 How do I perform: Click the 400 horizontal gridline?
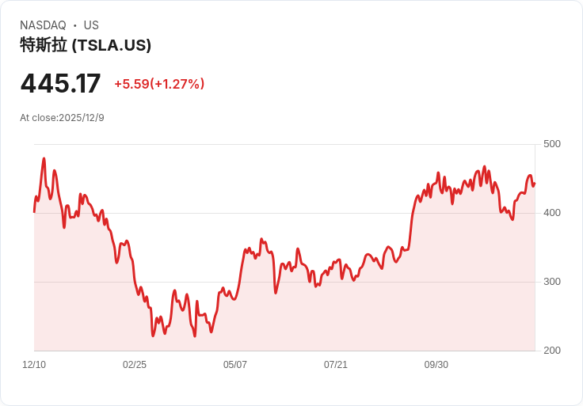click(284, 213)
